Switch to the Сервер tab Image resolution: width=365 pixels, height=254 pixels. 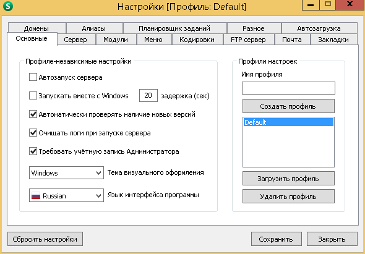click(75, 40)
